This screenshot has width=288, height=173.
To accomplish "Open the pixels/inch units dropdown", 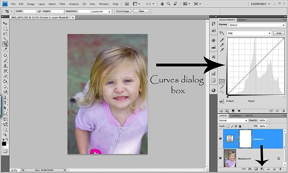I will pos(101,12).
